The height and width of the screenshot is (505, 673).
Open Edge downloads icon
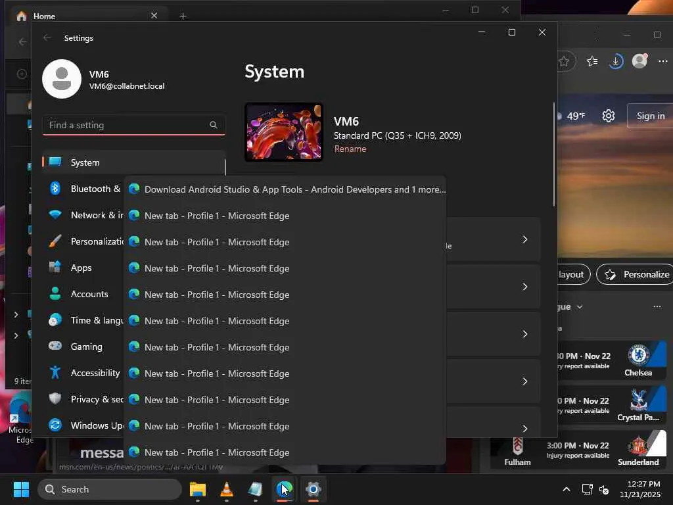pyautogui.click(x=616, y=61)
